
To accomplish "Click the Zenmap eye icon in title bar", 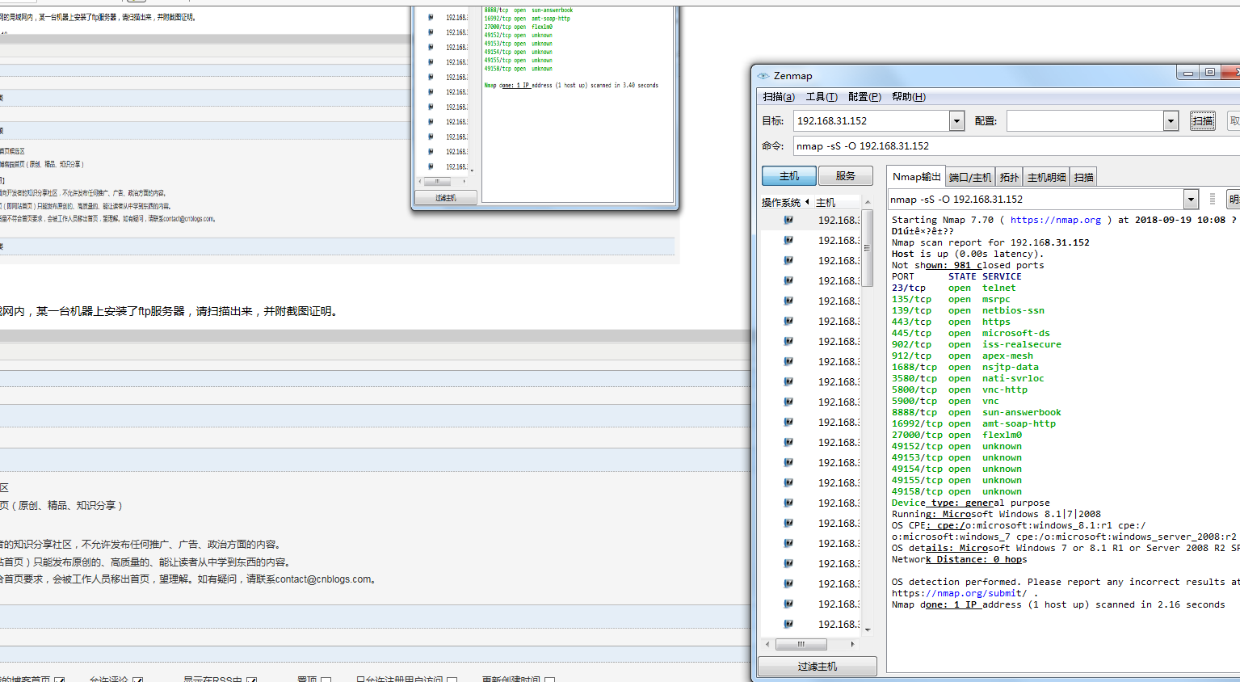I will tap(763, 75).
